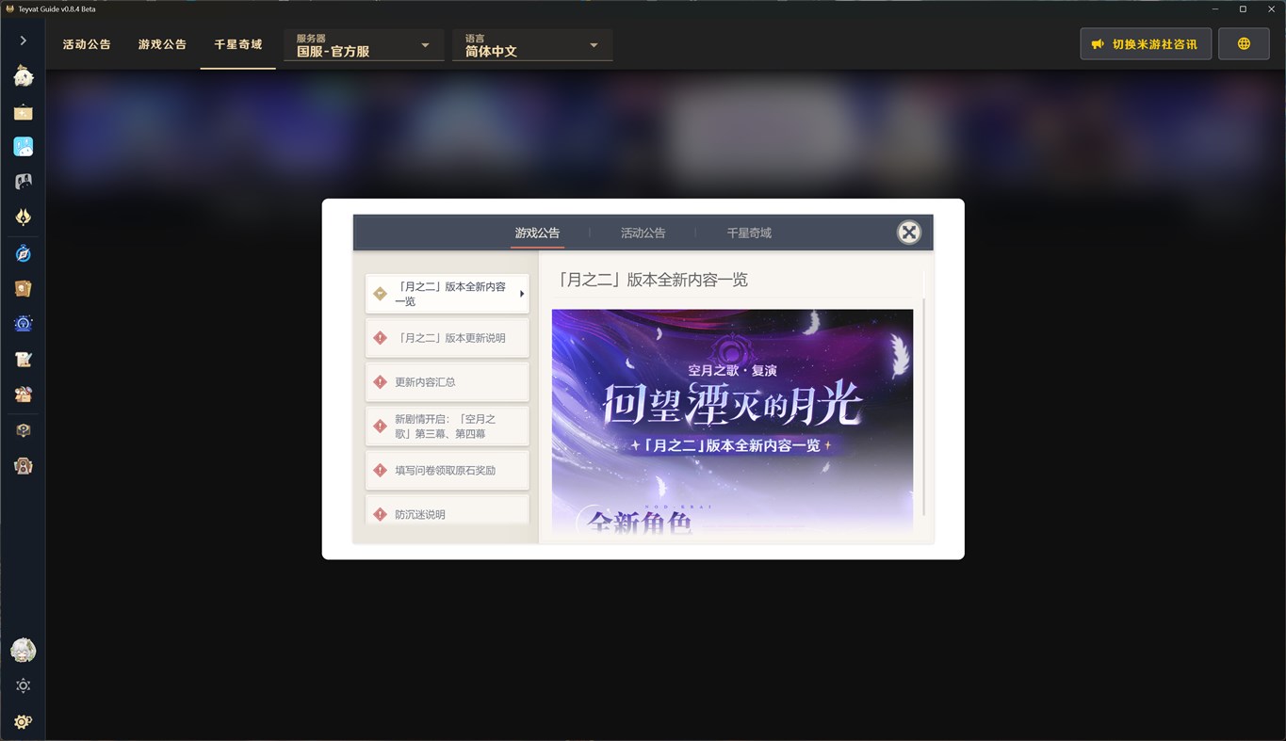Expand the sidebar using the chevron arrow

click(x=22, y=40)
